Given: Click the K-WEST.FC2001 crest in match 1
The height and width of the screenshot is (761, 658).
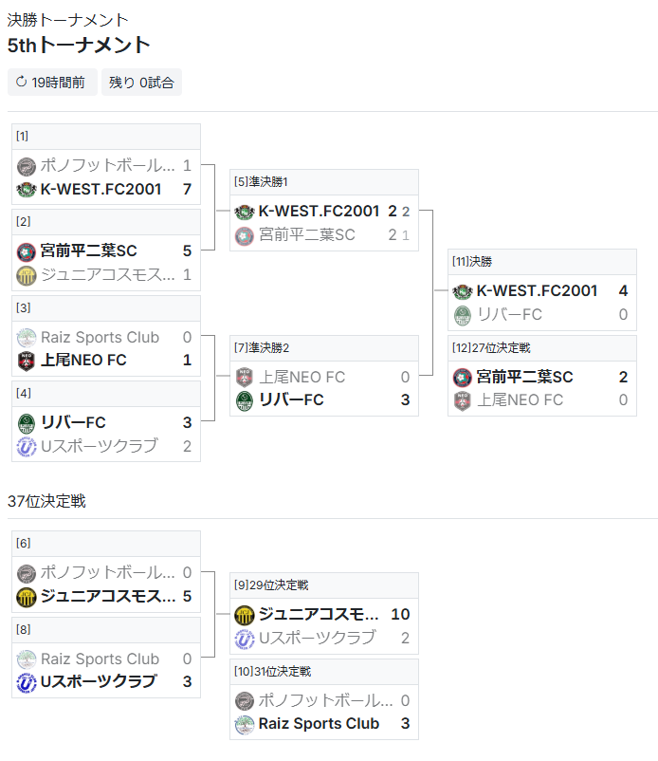Looking at the screenshot, I should (27, 189).
